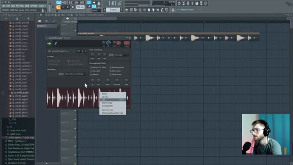Choose Save as... from context menu
293x165 pixels.
(113, 97)
